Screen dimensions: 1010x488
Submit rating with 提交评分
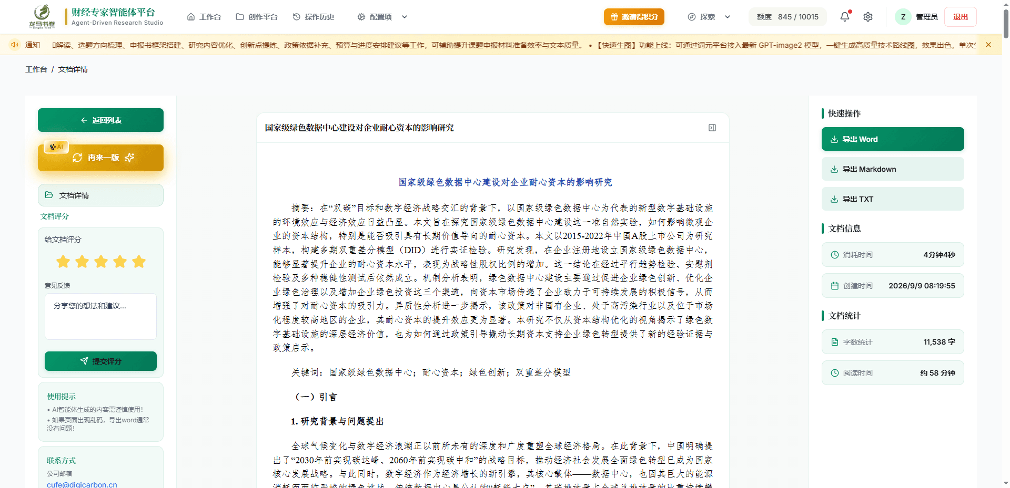pyautogui.click(x=100, y=361)
